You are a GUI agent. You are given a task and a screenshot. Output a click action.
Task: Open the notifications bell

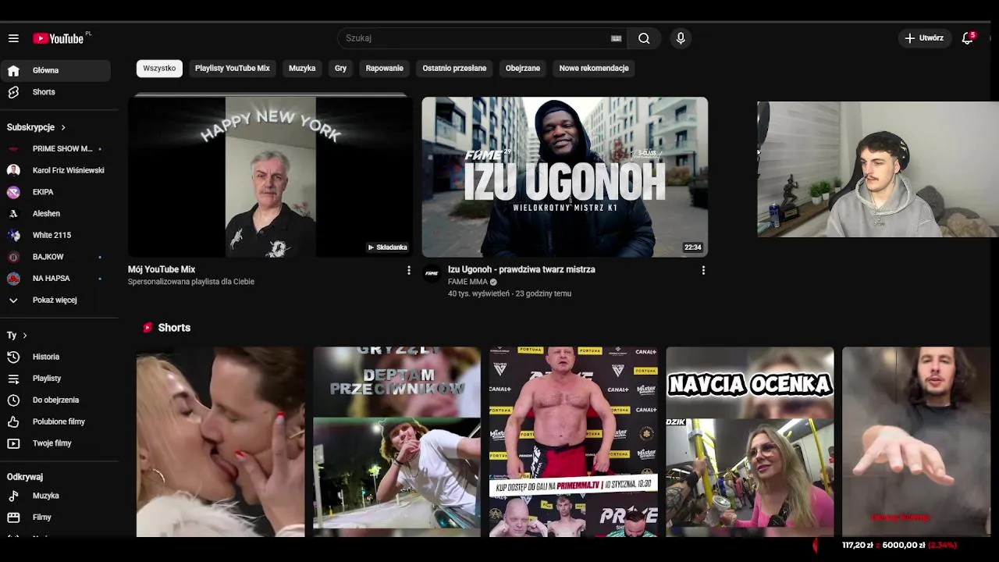[x=968, y=38]
